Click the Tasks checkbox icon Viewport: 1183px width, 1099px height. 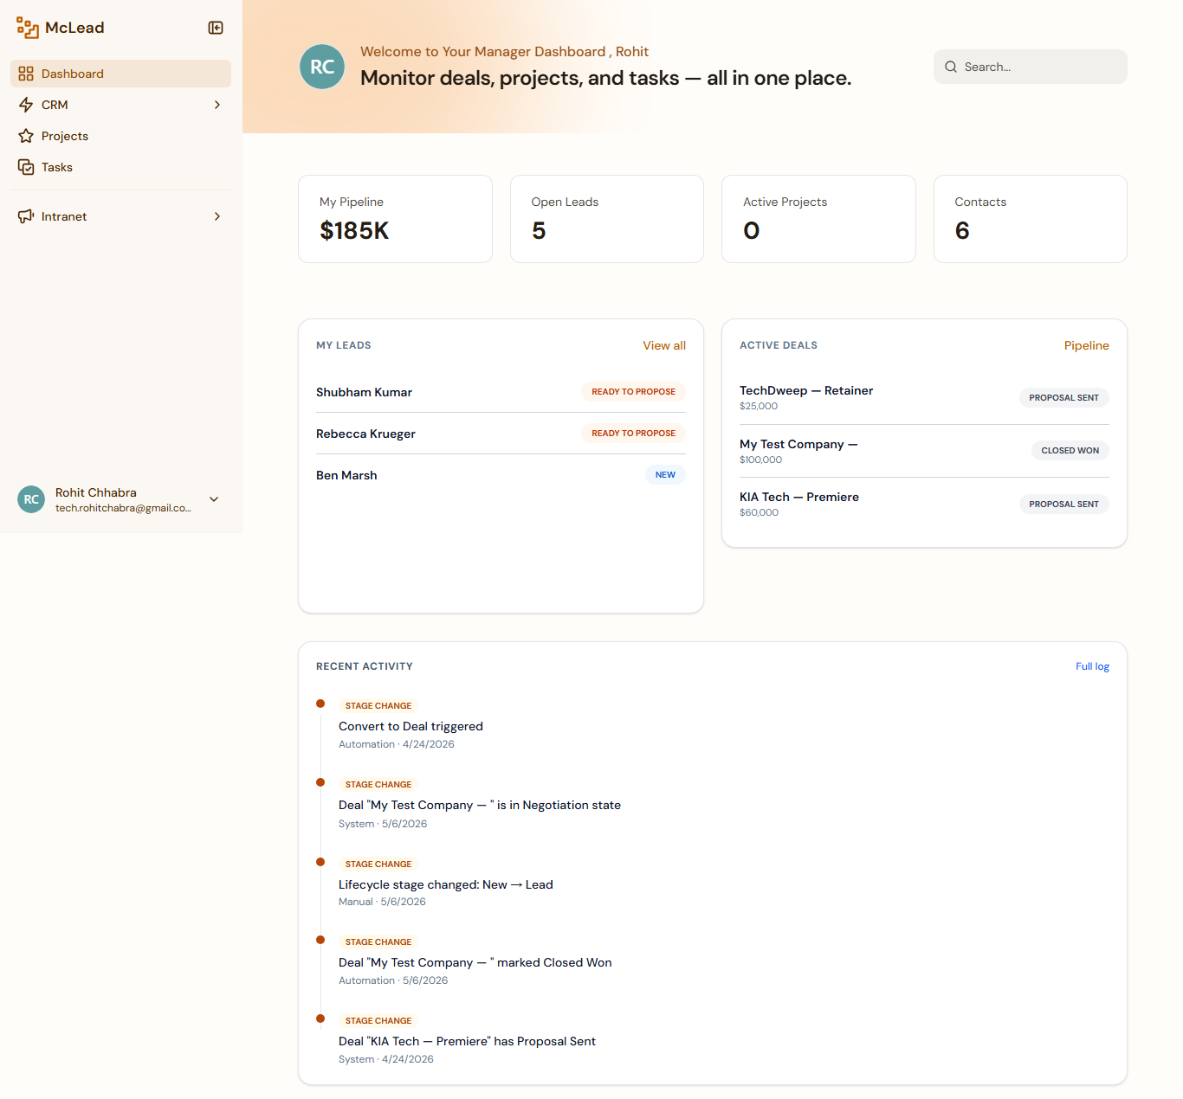pyautogui.click(x=26, y=167)
